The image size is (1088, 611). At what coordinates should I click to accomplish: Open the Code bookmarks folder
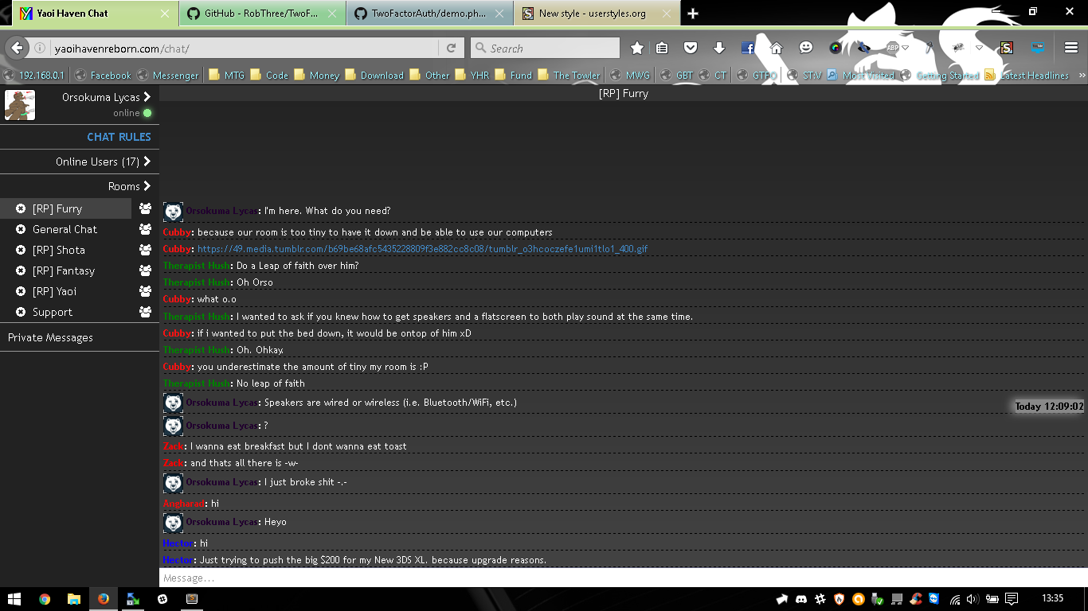pos(269,75)
